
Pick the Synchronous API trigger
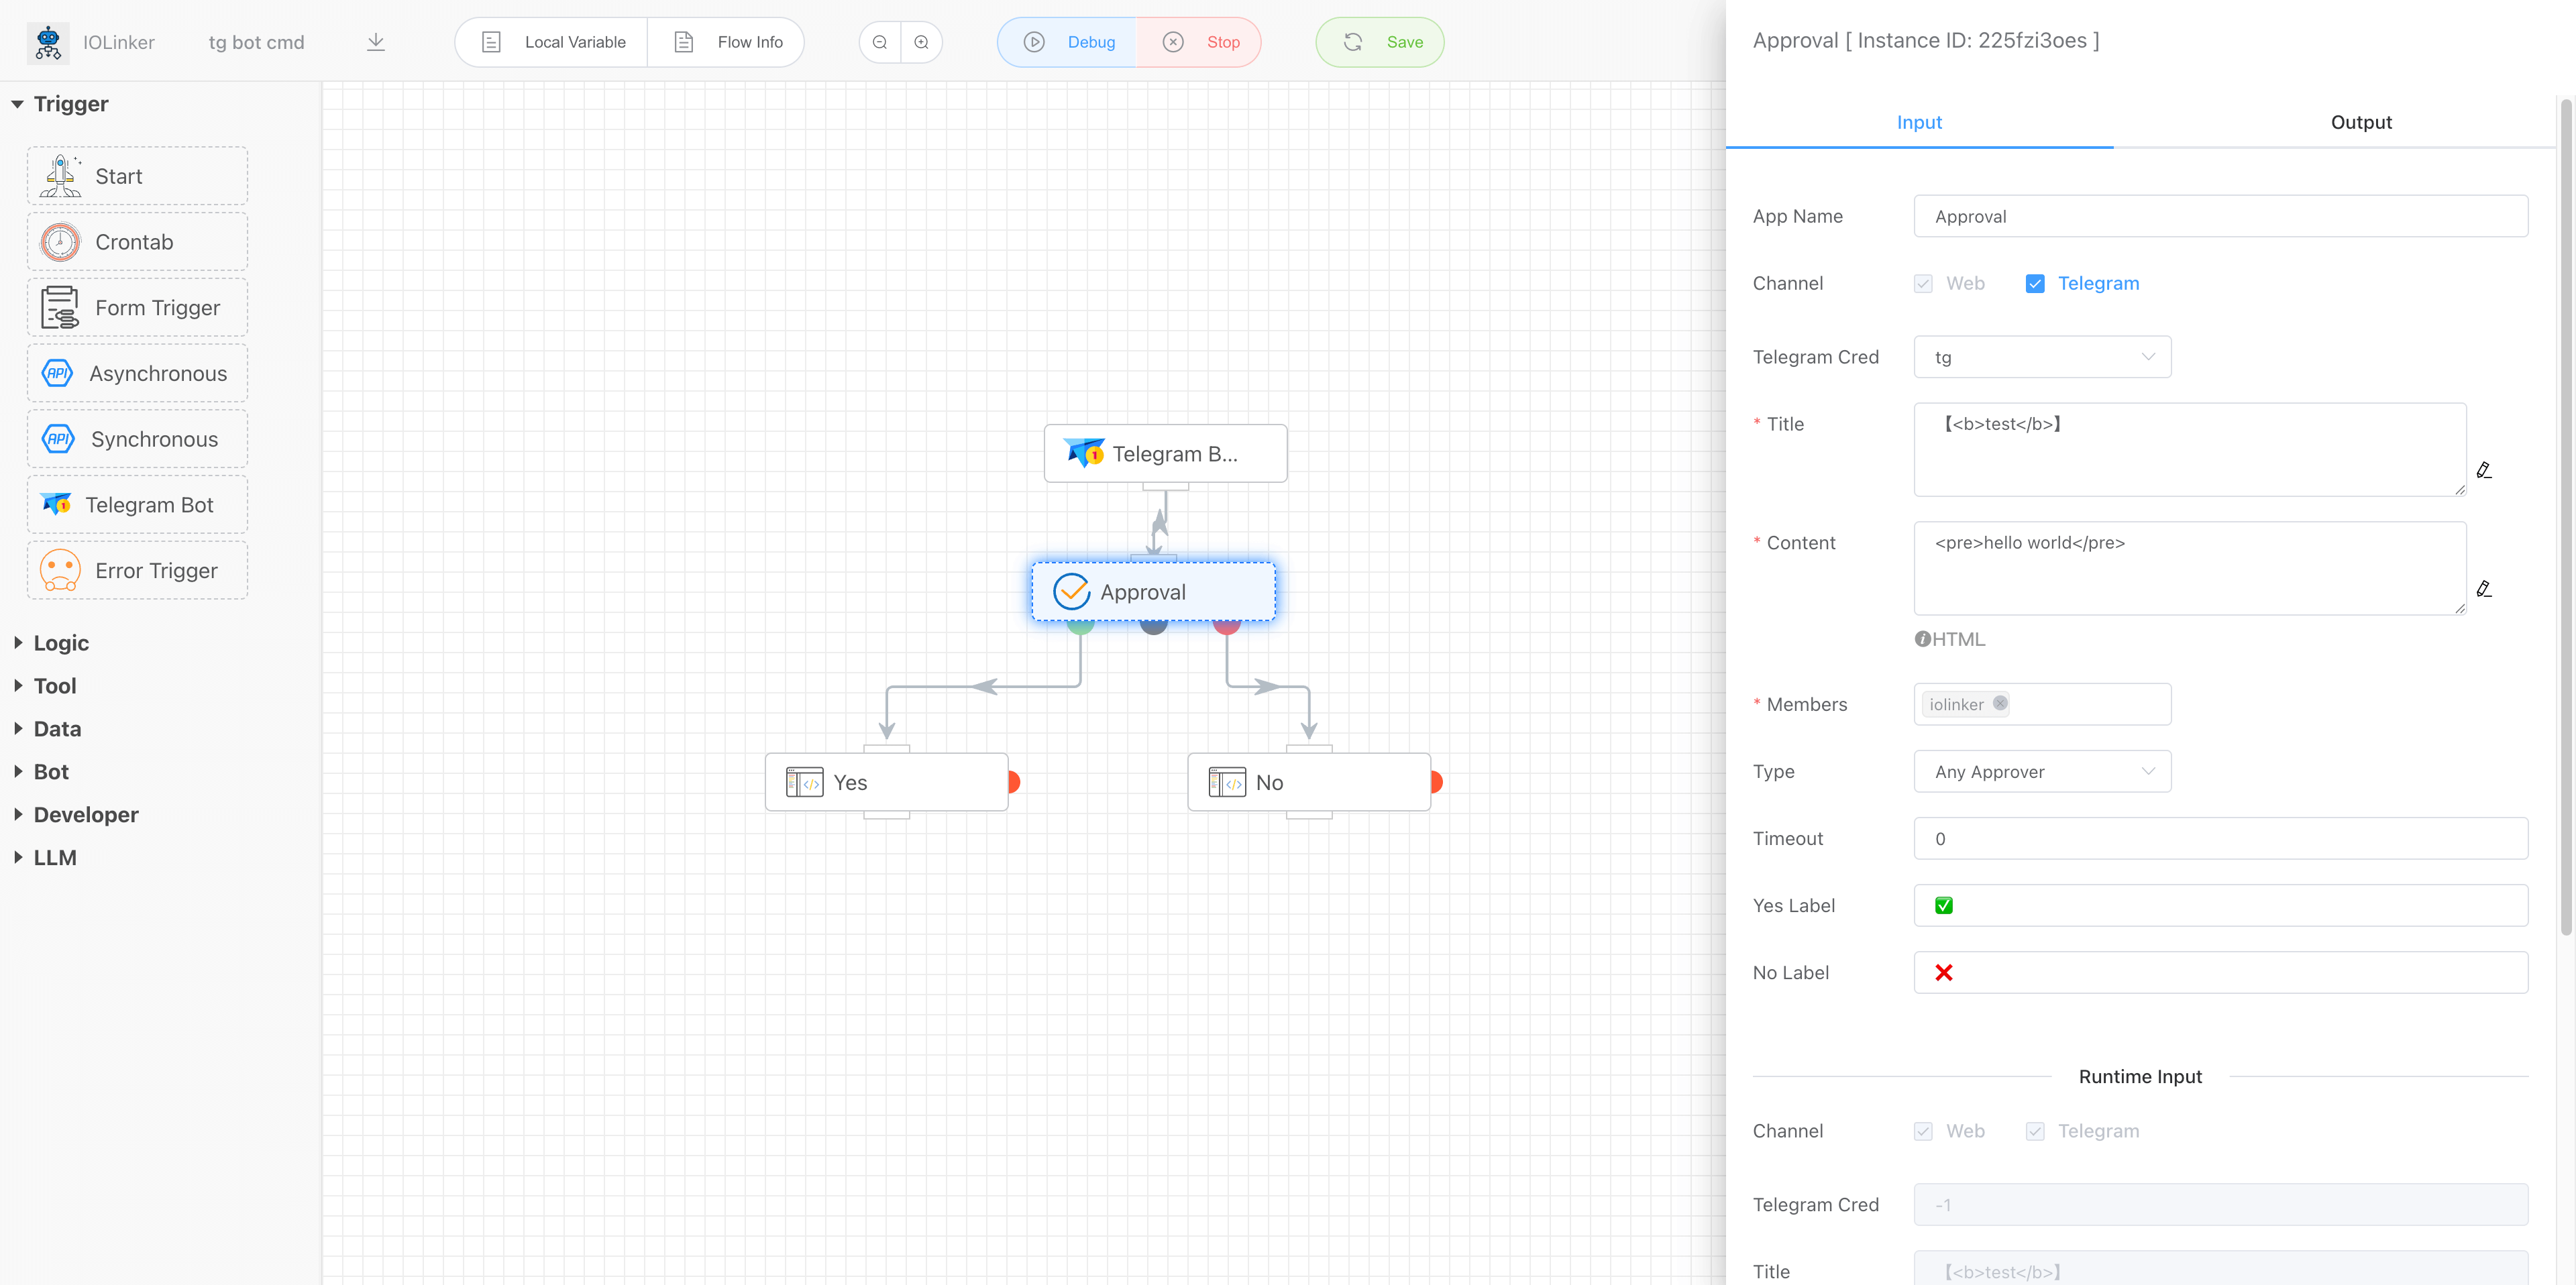(x=136, y=438)
